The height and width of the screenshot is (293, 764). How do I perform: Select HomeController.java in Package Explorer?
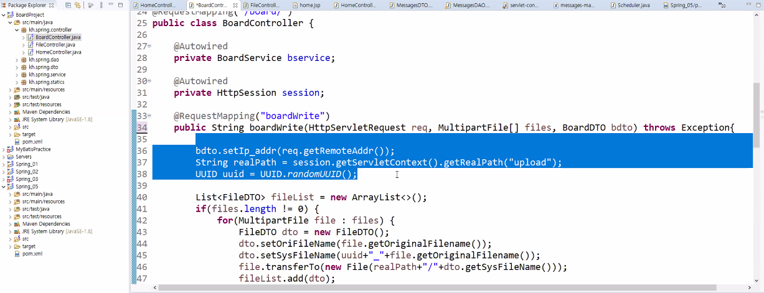tap(58, 52)
